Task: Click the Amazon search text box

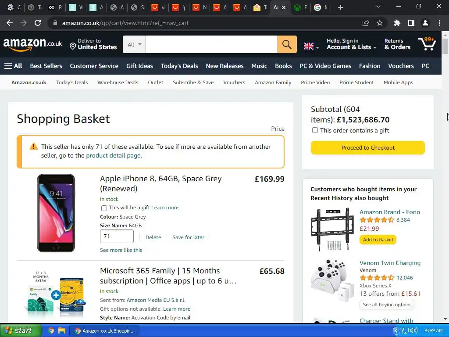Action: (x=211, y=44)
